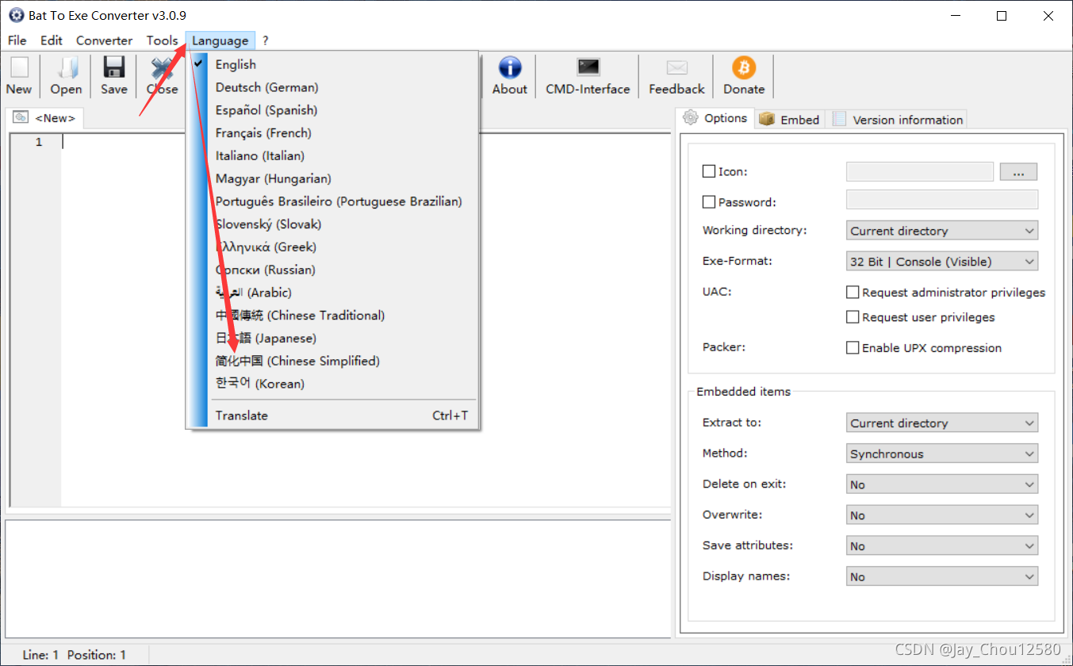Open the Converter menu
1073x666 pixels.
104,40
